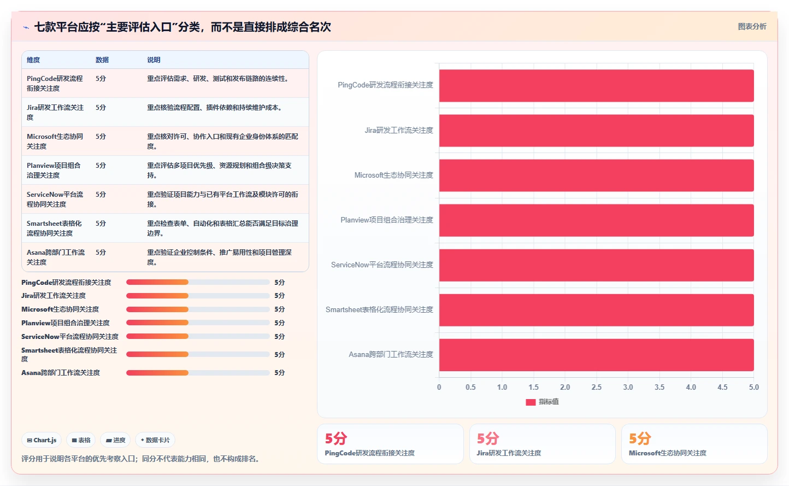
Task: Click the 数据卡片 tag
Action: [155, 440]
